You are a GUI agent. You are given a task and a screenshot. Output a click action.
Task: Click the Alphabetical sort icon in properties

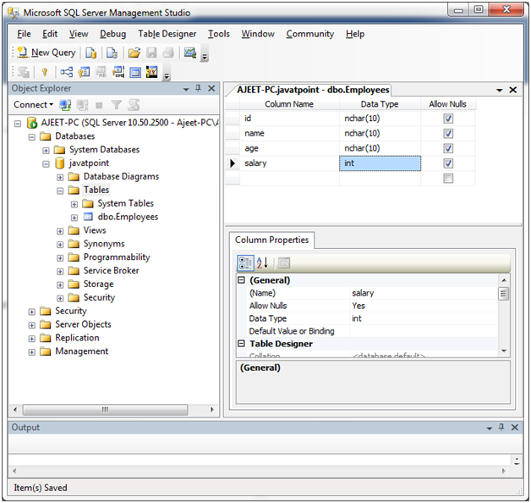pos(262,263)
